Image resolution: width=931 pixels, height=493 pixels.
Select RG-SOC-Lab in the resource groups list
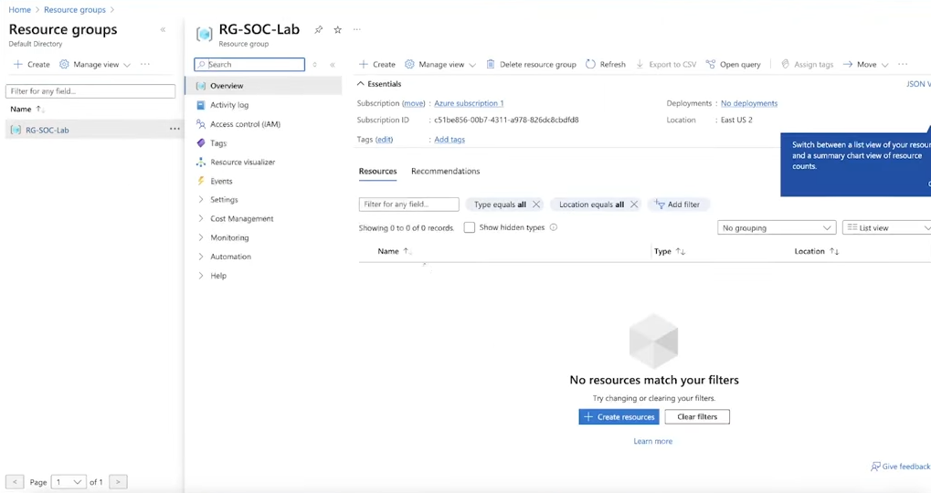tap(47, 130)
